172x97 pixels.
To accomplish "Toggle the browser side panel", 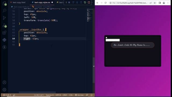I will click(x=160, y=3).
